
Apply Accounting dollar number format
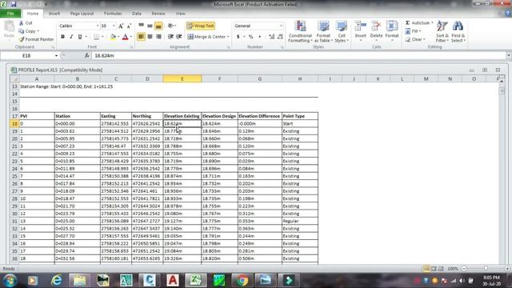click(x=238, y=37)
